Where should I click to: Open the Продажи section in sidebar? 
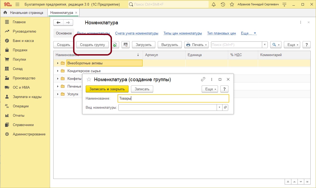click(x=20, y=50)
